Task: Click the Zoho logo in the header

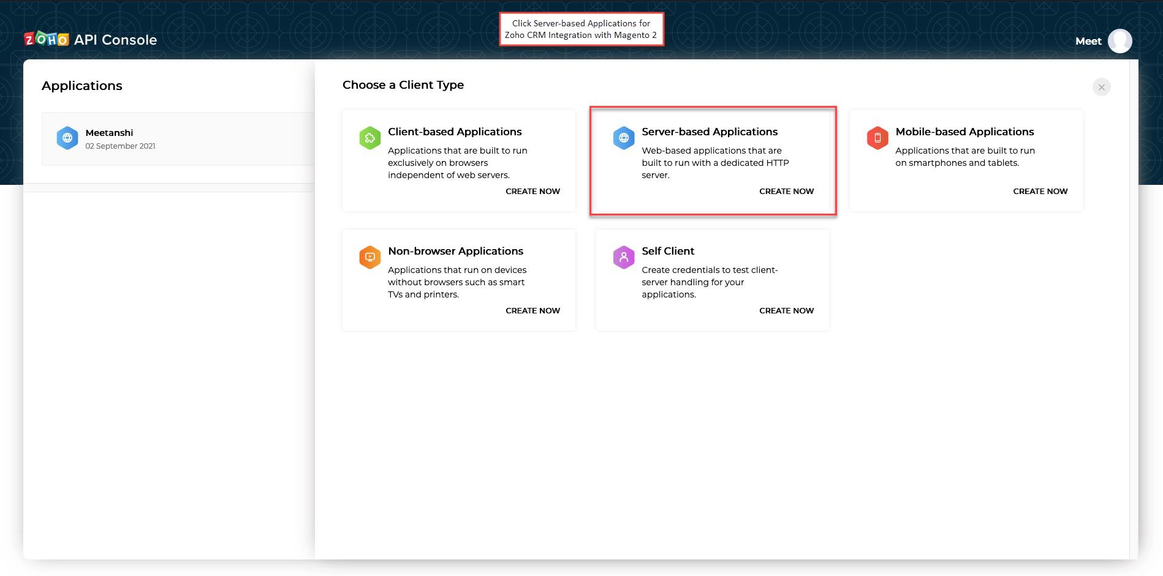Action: (45, 39)
